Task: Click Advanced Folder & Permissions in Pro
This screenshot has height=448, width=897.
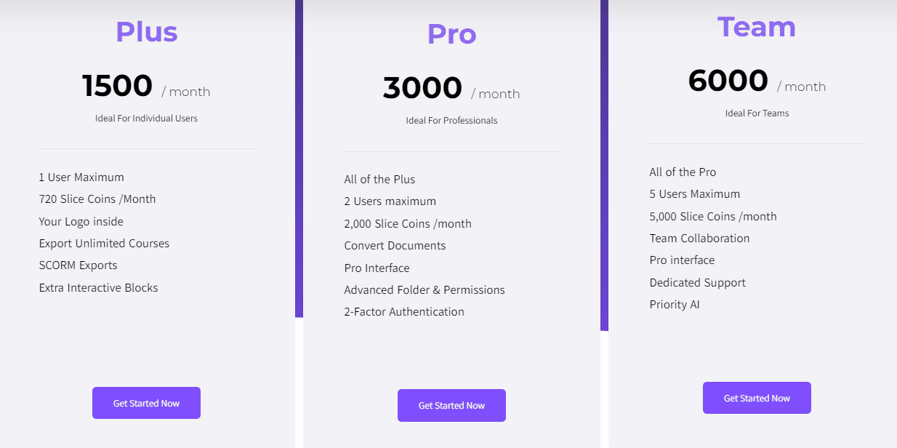Action: [x=424, y=289]
